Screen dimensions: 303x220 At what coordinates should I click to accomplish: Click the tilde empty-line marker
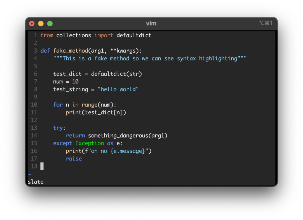click(29, 174)
